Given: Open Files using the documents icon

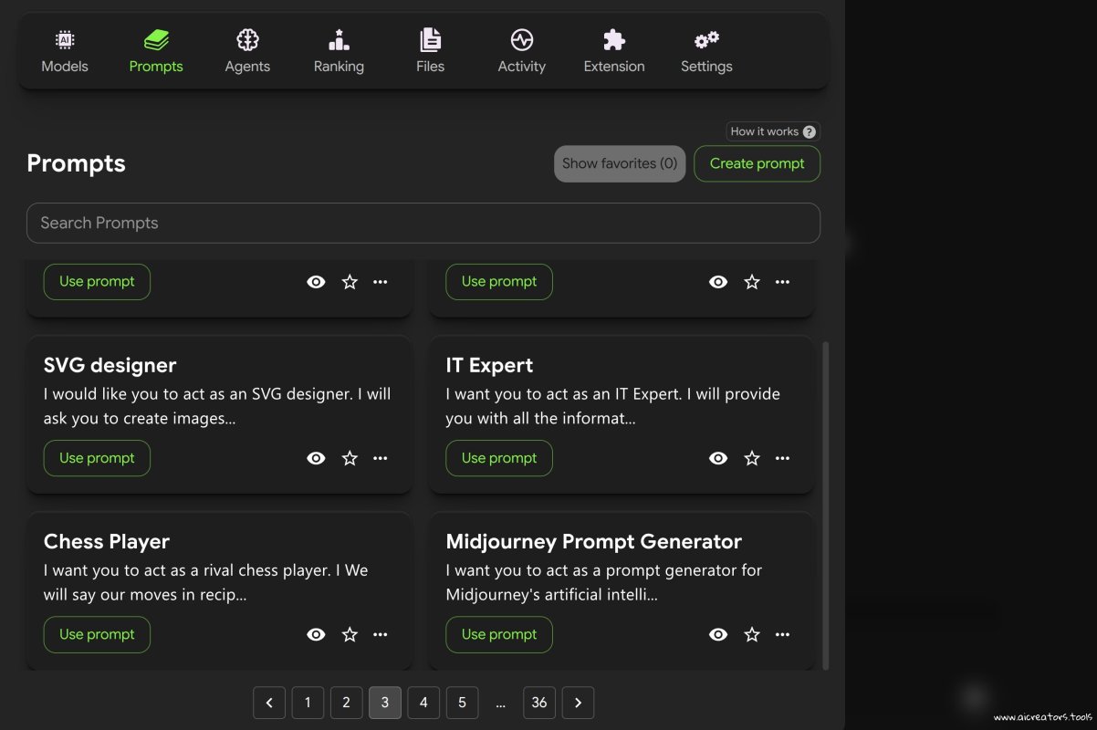Looking at the screenshot, I should (x=430, y=39).
